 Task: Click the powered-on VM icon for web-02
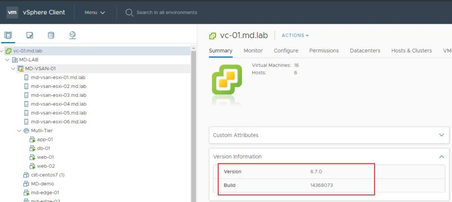coord(33,166)
